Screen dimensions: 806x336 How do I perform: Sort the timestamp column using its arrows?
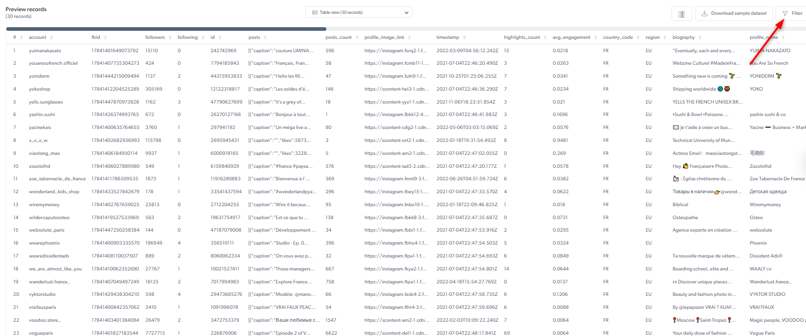[464, 37]
